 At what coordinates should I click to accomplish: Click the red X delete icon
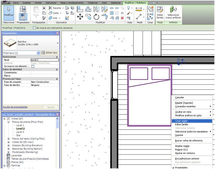(x=122, y=18)
